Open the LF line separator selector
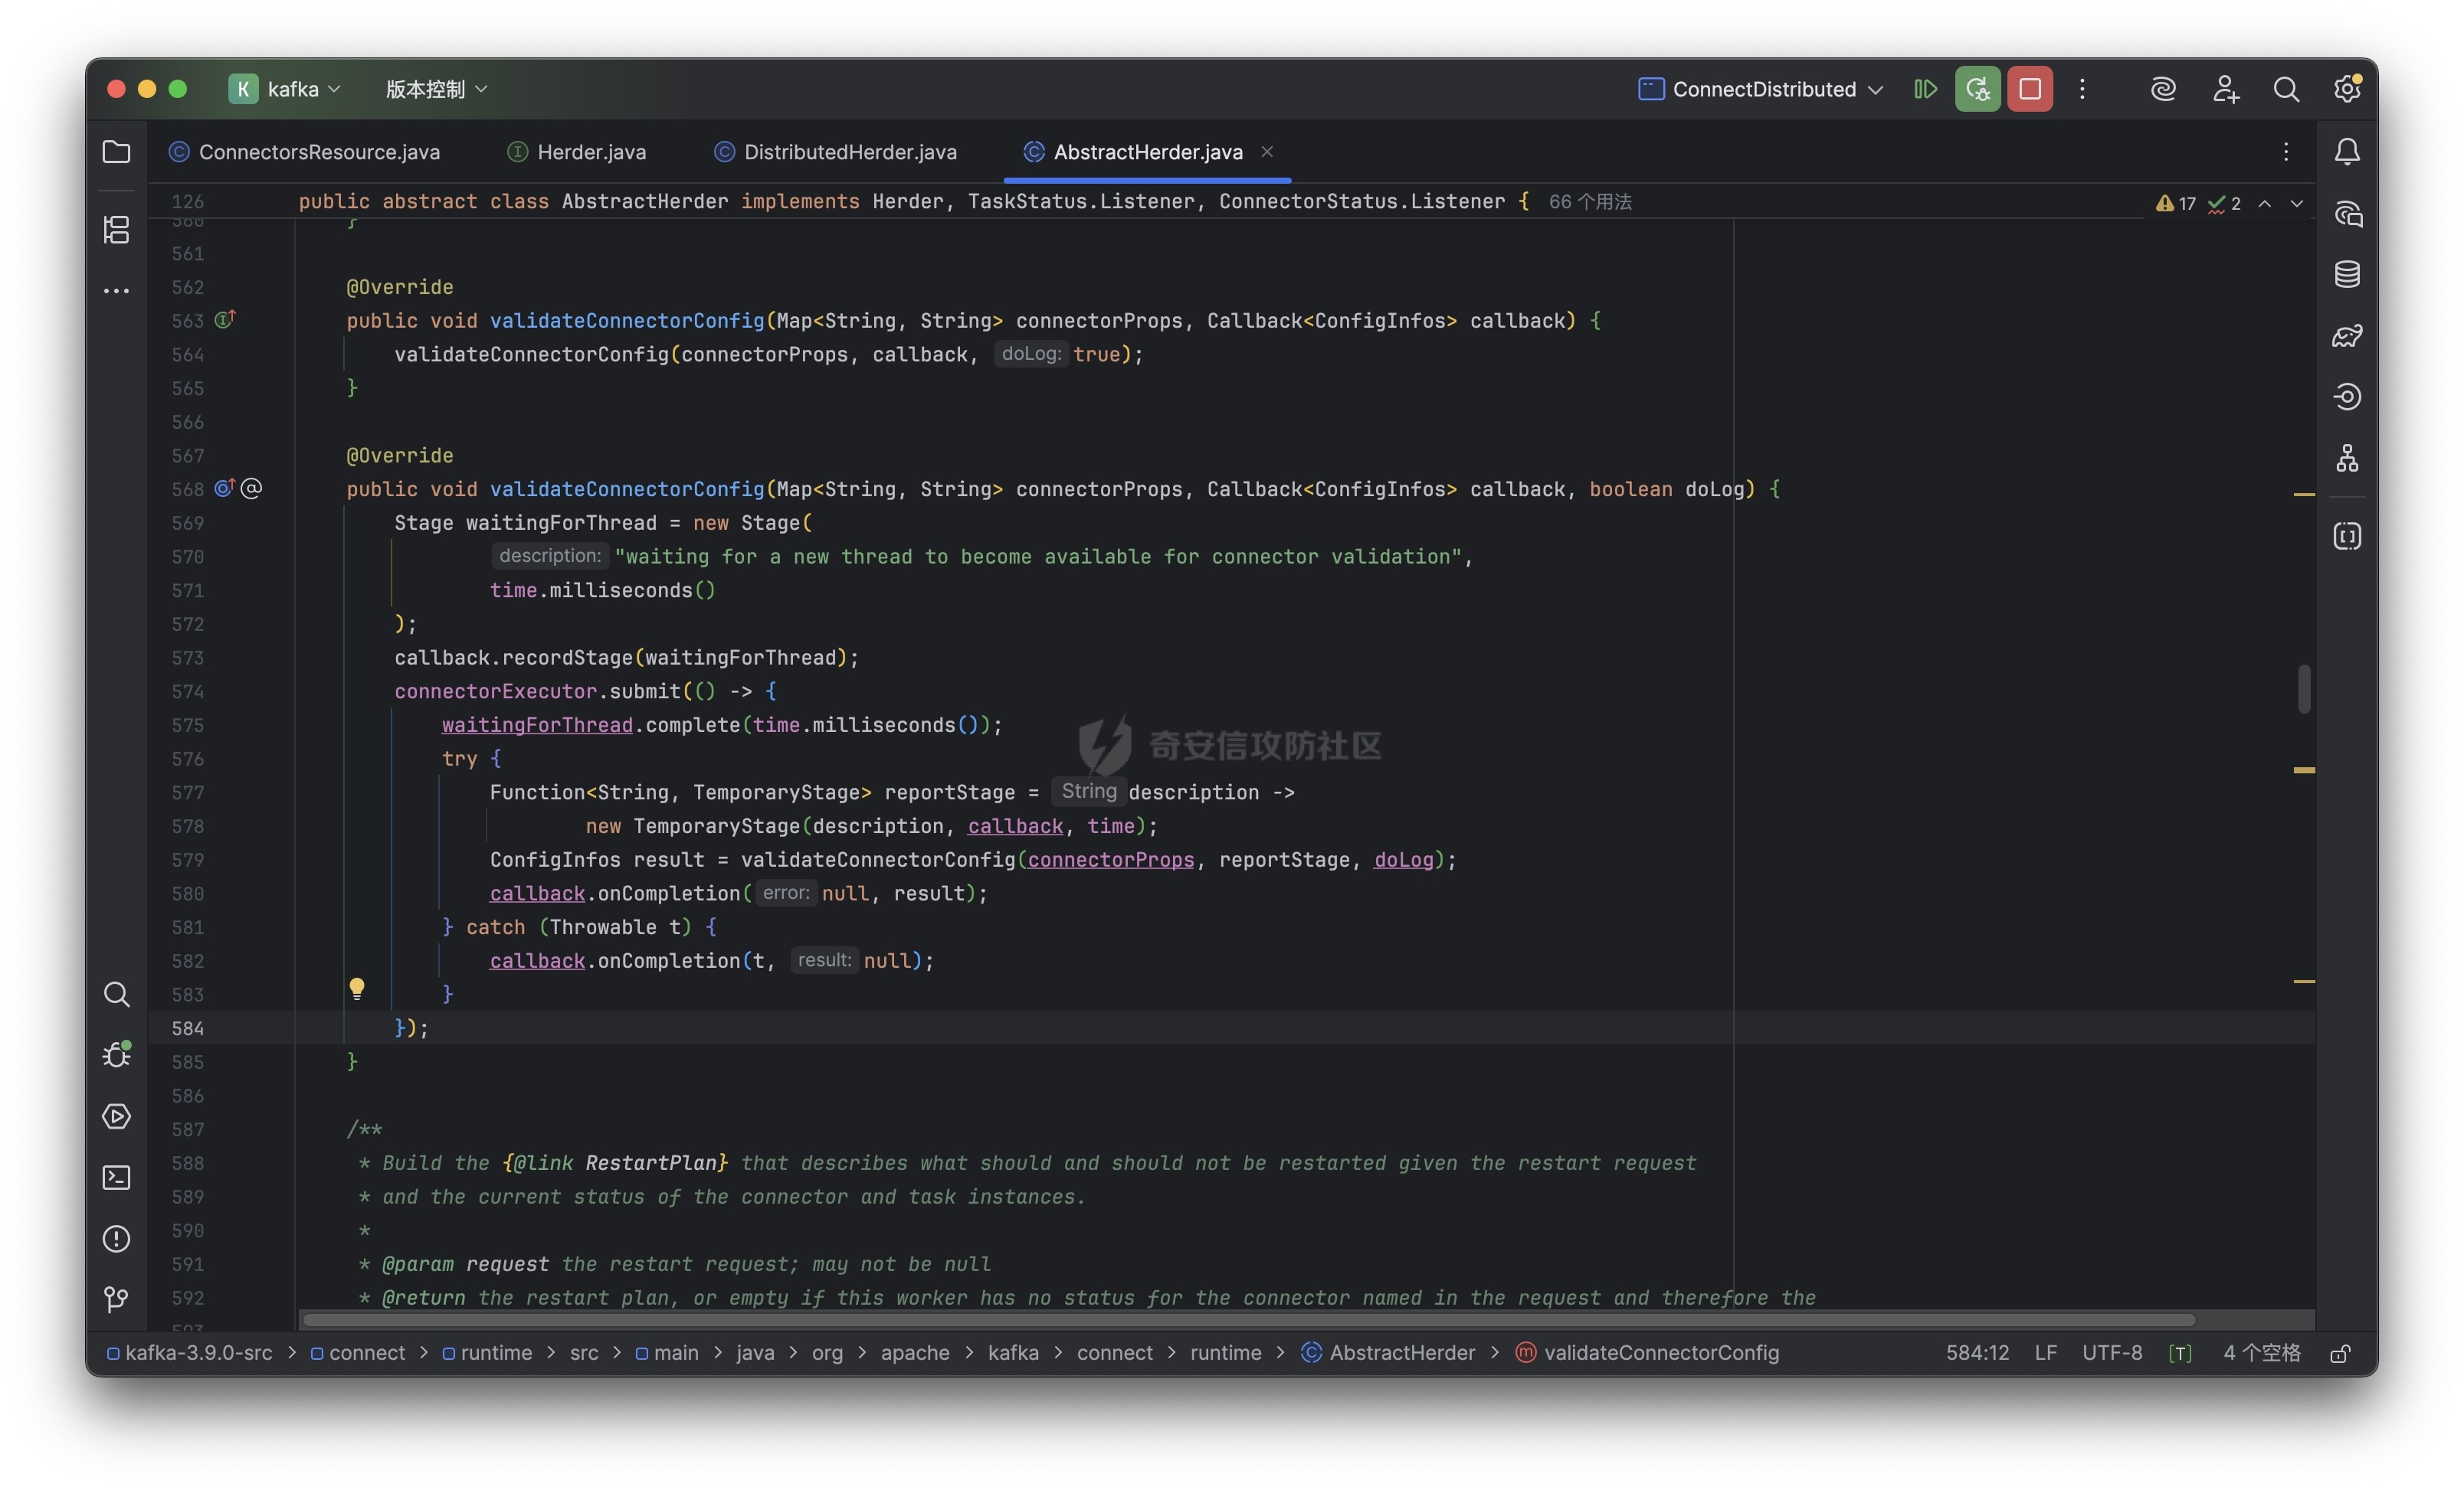Viewport: 2464px width, 1490px height. tap(2046, 1353)
